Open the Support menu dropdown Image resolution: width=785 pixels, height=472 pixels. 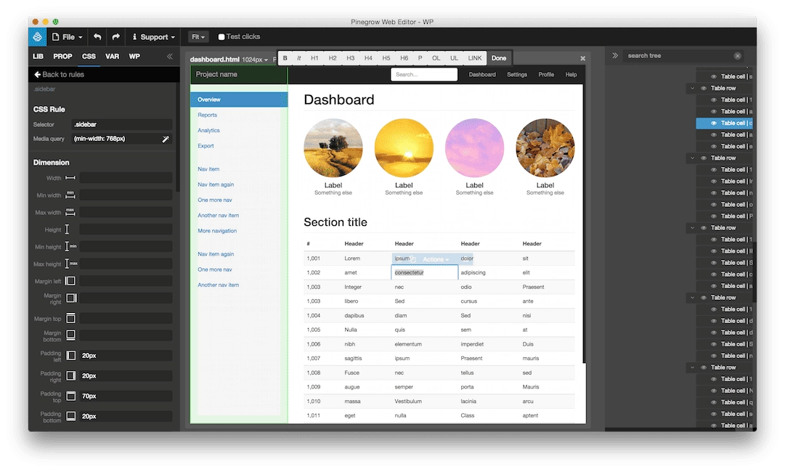click(x=153, y=36)
